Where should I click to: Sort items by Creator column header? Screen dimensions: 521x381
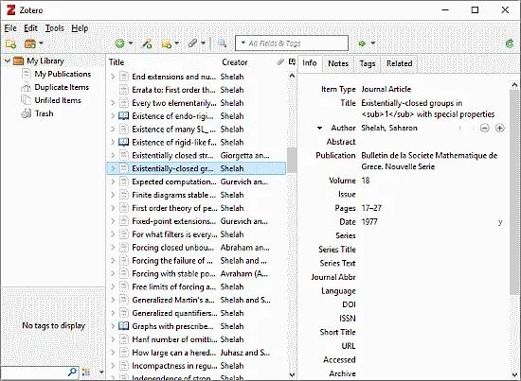[247, 62]
